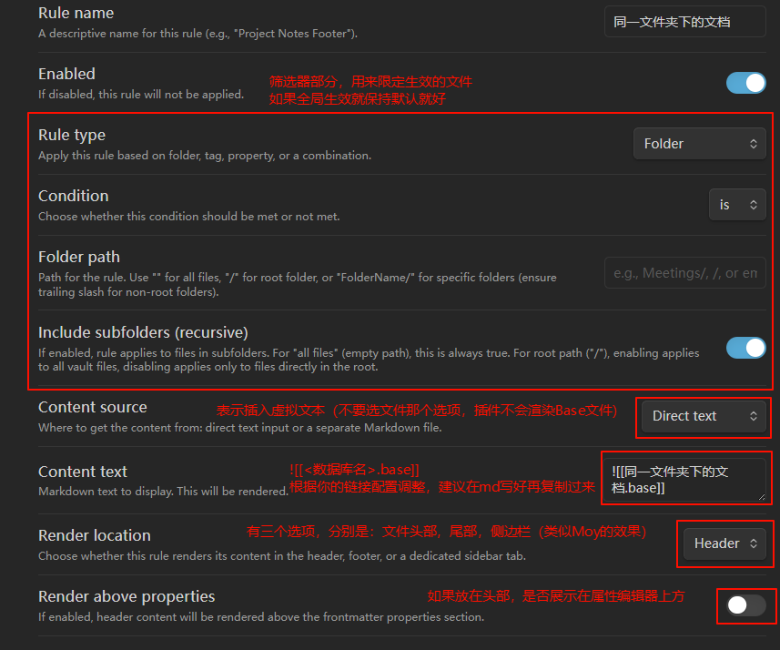The height and width of the screenshot is (650, 780).
Task: Click the Rule name input field
Action: coord(685,22)
